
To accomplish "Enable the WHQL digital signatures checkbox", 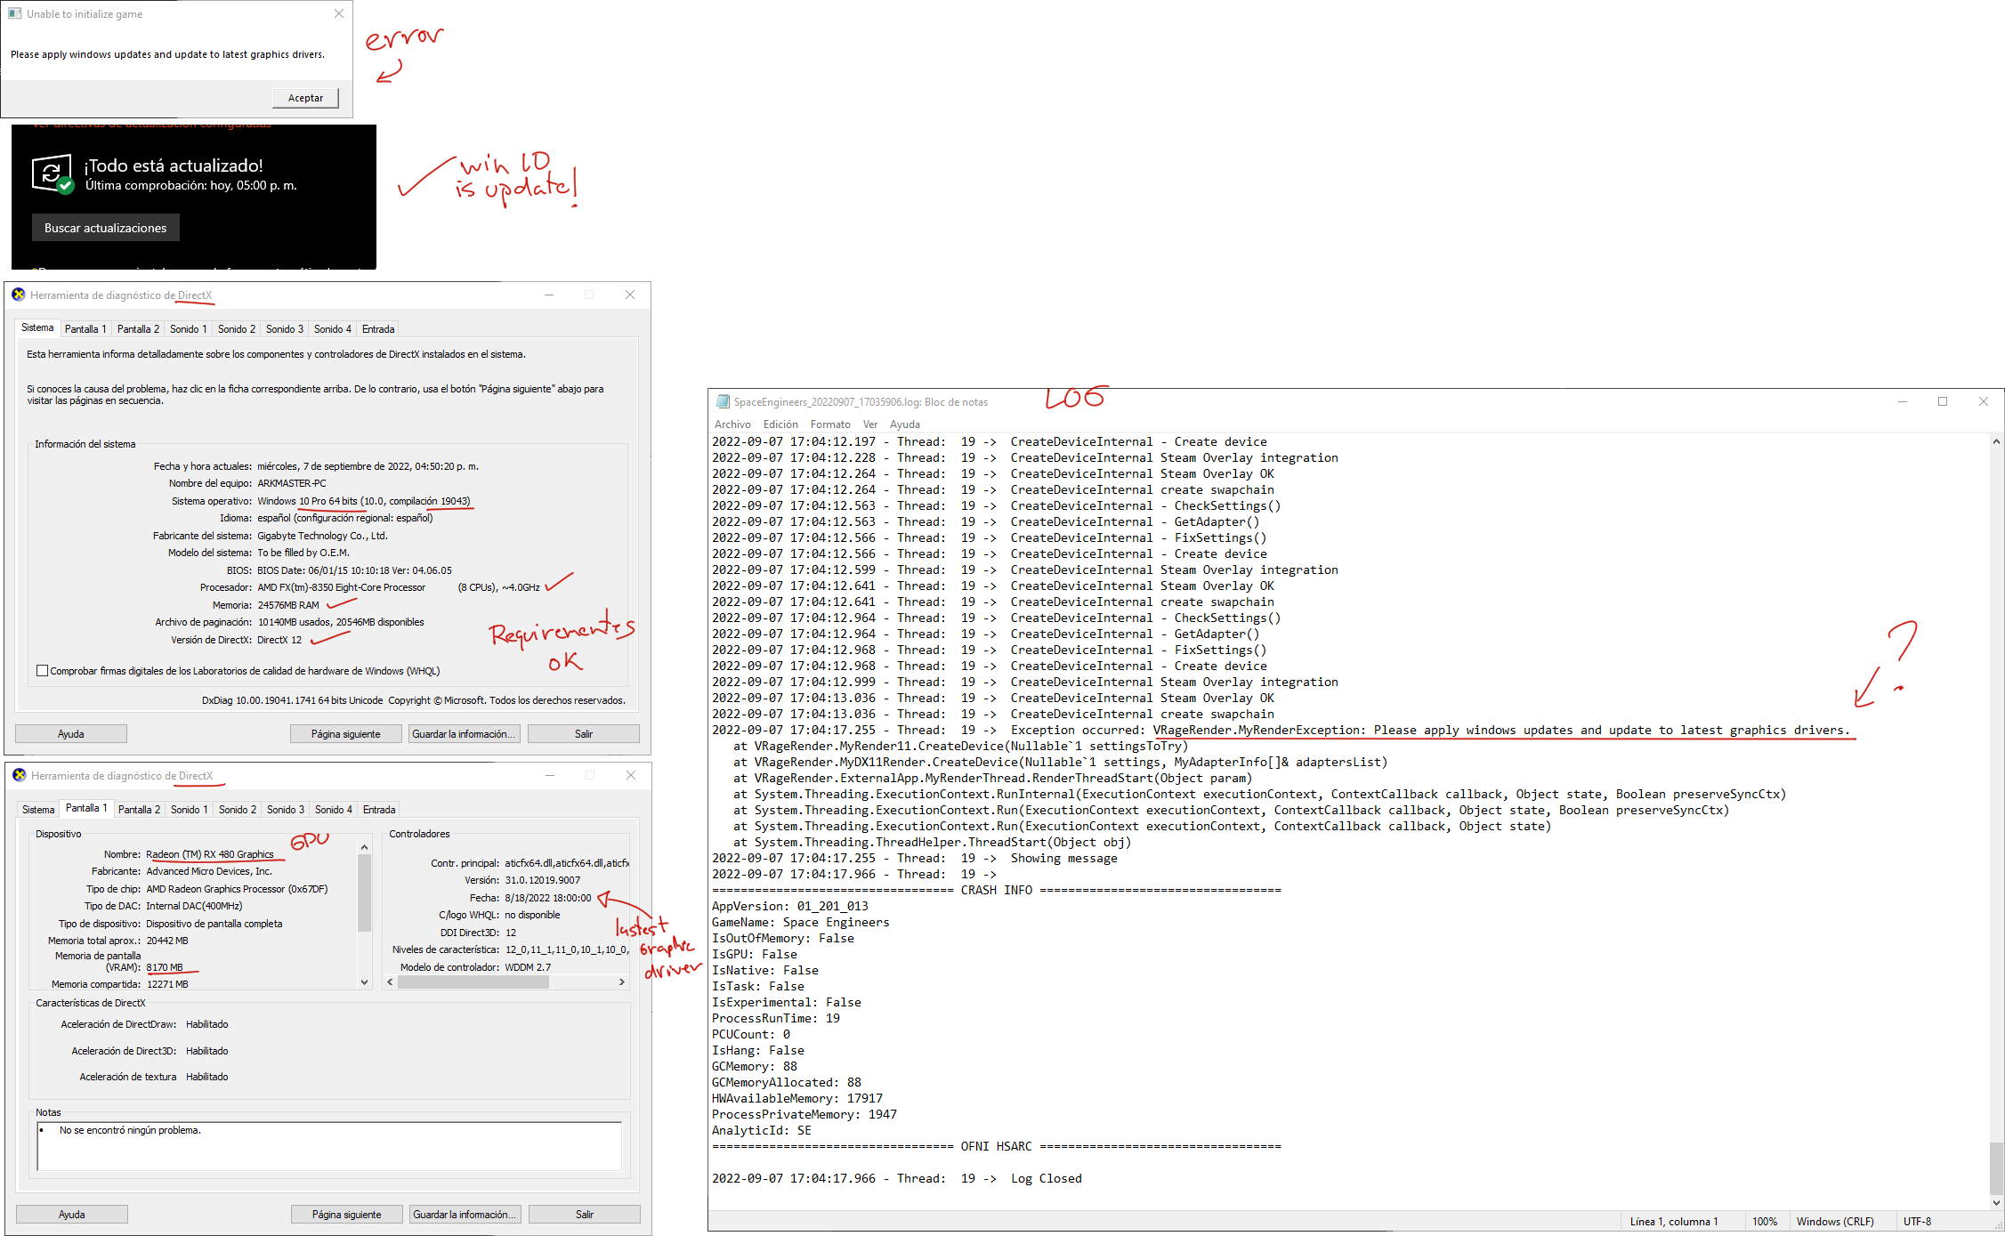I will click(42, 671).
